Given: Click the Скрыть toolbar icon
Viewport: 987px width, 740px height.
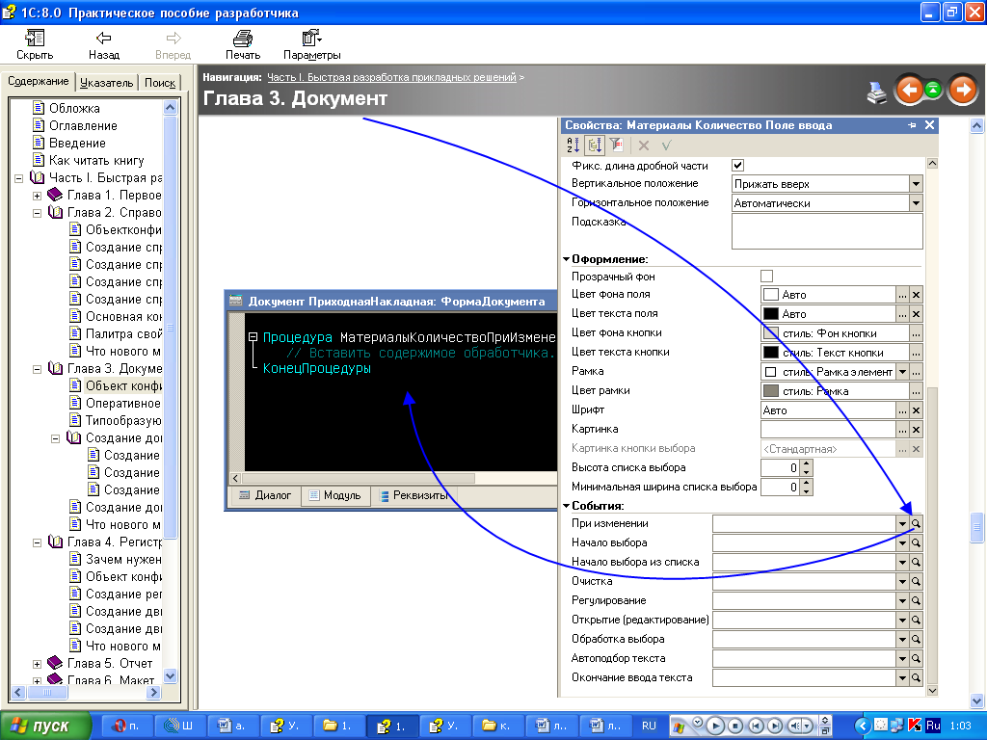Looking at the screenshot, I should 35,39.
